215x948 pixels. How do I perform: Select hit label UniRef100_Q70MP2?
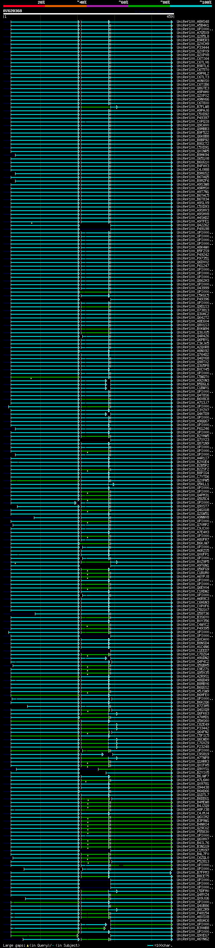point(193,525)
